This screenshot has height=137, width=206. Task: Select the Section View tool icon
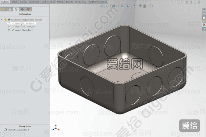coord(114,6)
